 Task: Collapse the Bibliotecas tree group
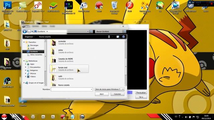click(x=24, y=61)
